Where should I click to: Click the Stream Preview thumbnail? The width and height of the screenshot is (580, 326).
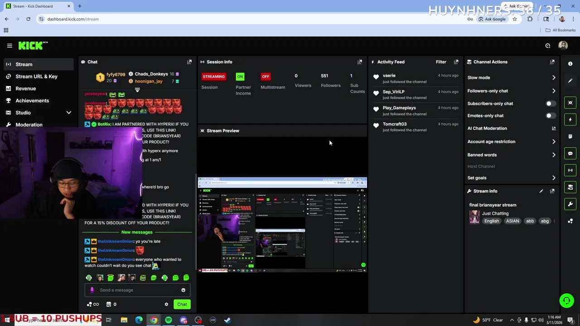282,225
